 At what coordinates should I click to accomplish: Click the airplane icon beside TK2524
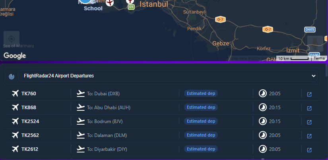click(15, 121)
